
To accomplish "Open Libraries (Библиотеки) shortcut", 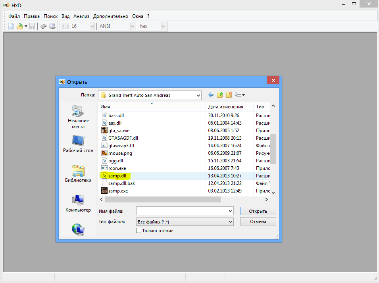I will (78, 174).
